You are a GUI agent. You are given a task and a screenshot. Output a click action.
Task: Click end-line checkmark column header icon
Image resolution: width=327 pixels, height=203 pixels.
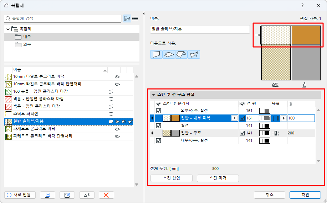[242, 103]
